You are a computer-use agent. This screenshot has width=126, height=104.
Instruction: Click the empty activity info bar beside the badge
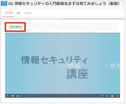72,27
